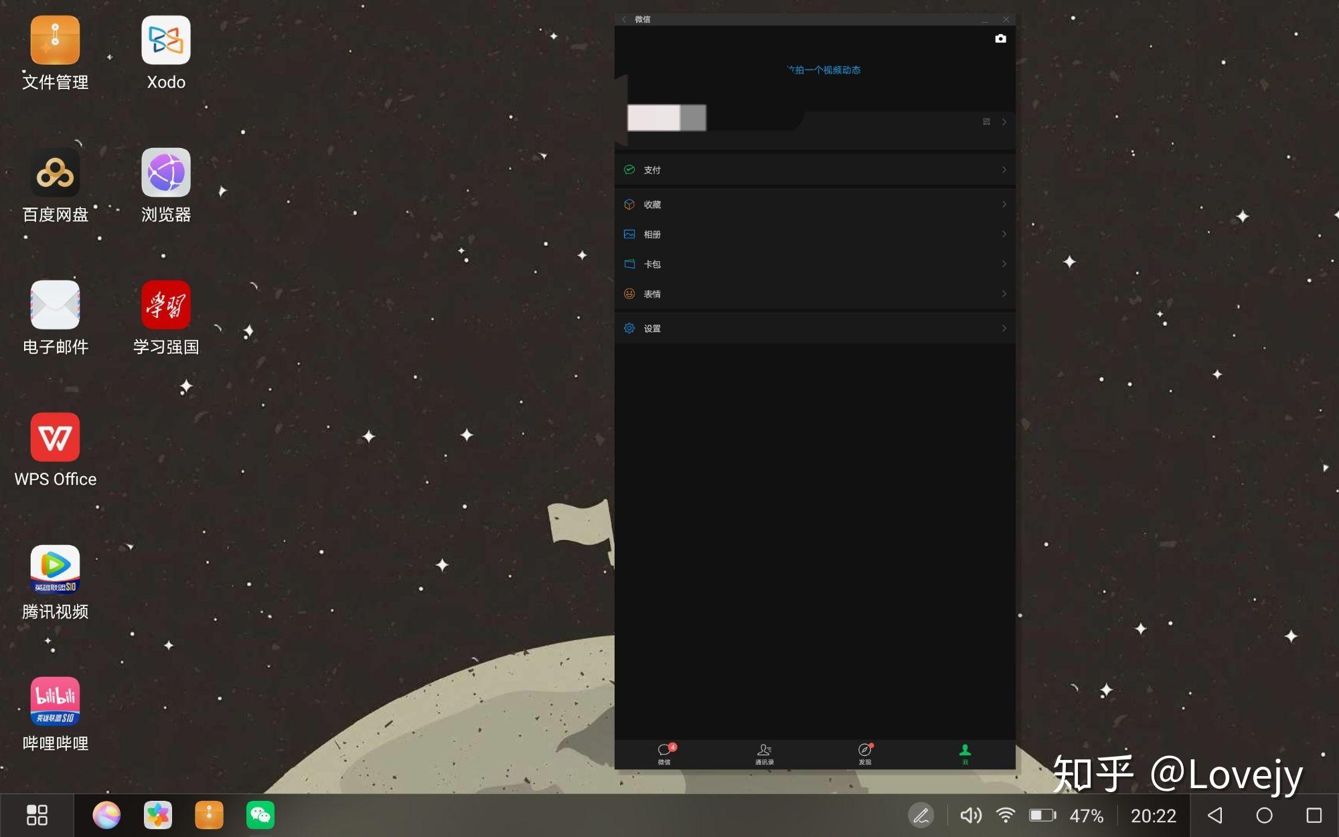Click WeChat icon in the taskbar
This screenshot has width=1339, height=837.
coord(260,815)
